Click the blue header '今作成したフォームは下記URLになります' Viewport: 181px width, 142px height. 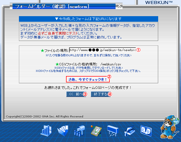point(88,19)
